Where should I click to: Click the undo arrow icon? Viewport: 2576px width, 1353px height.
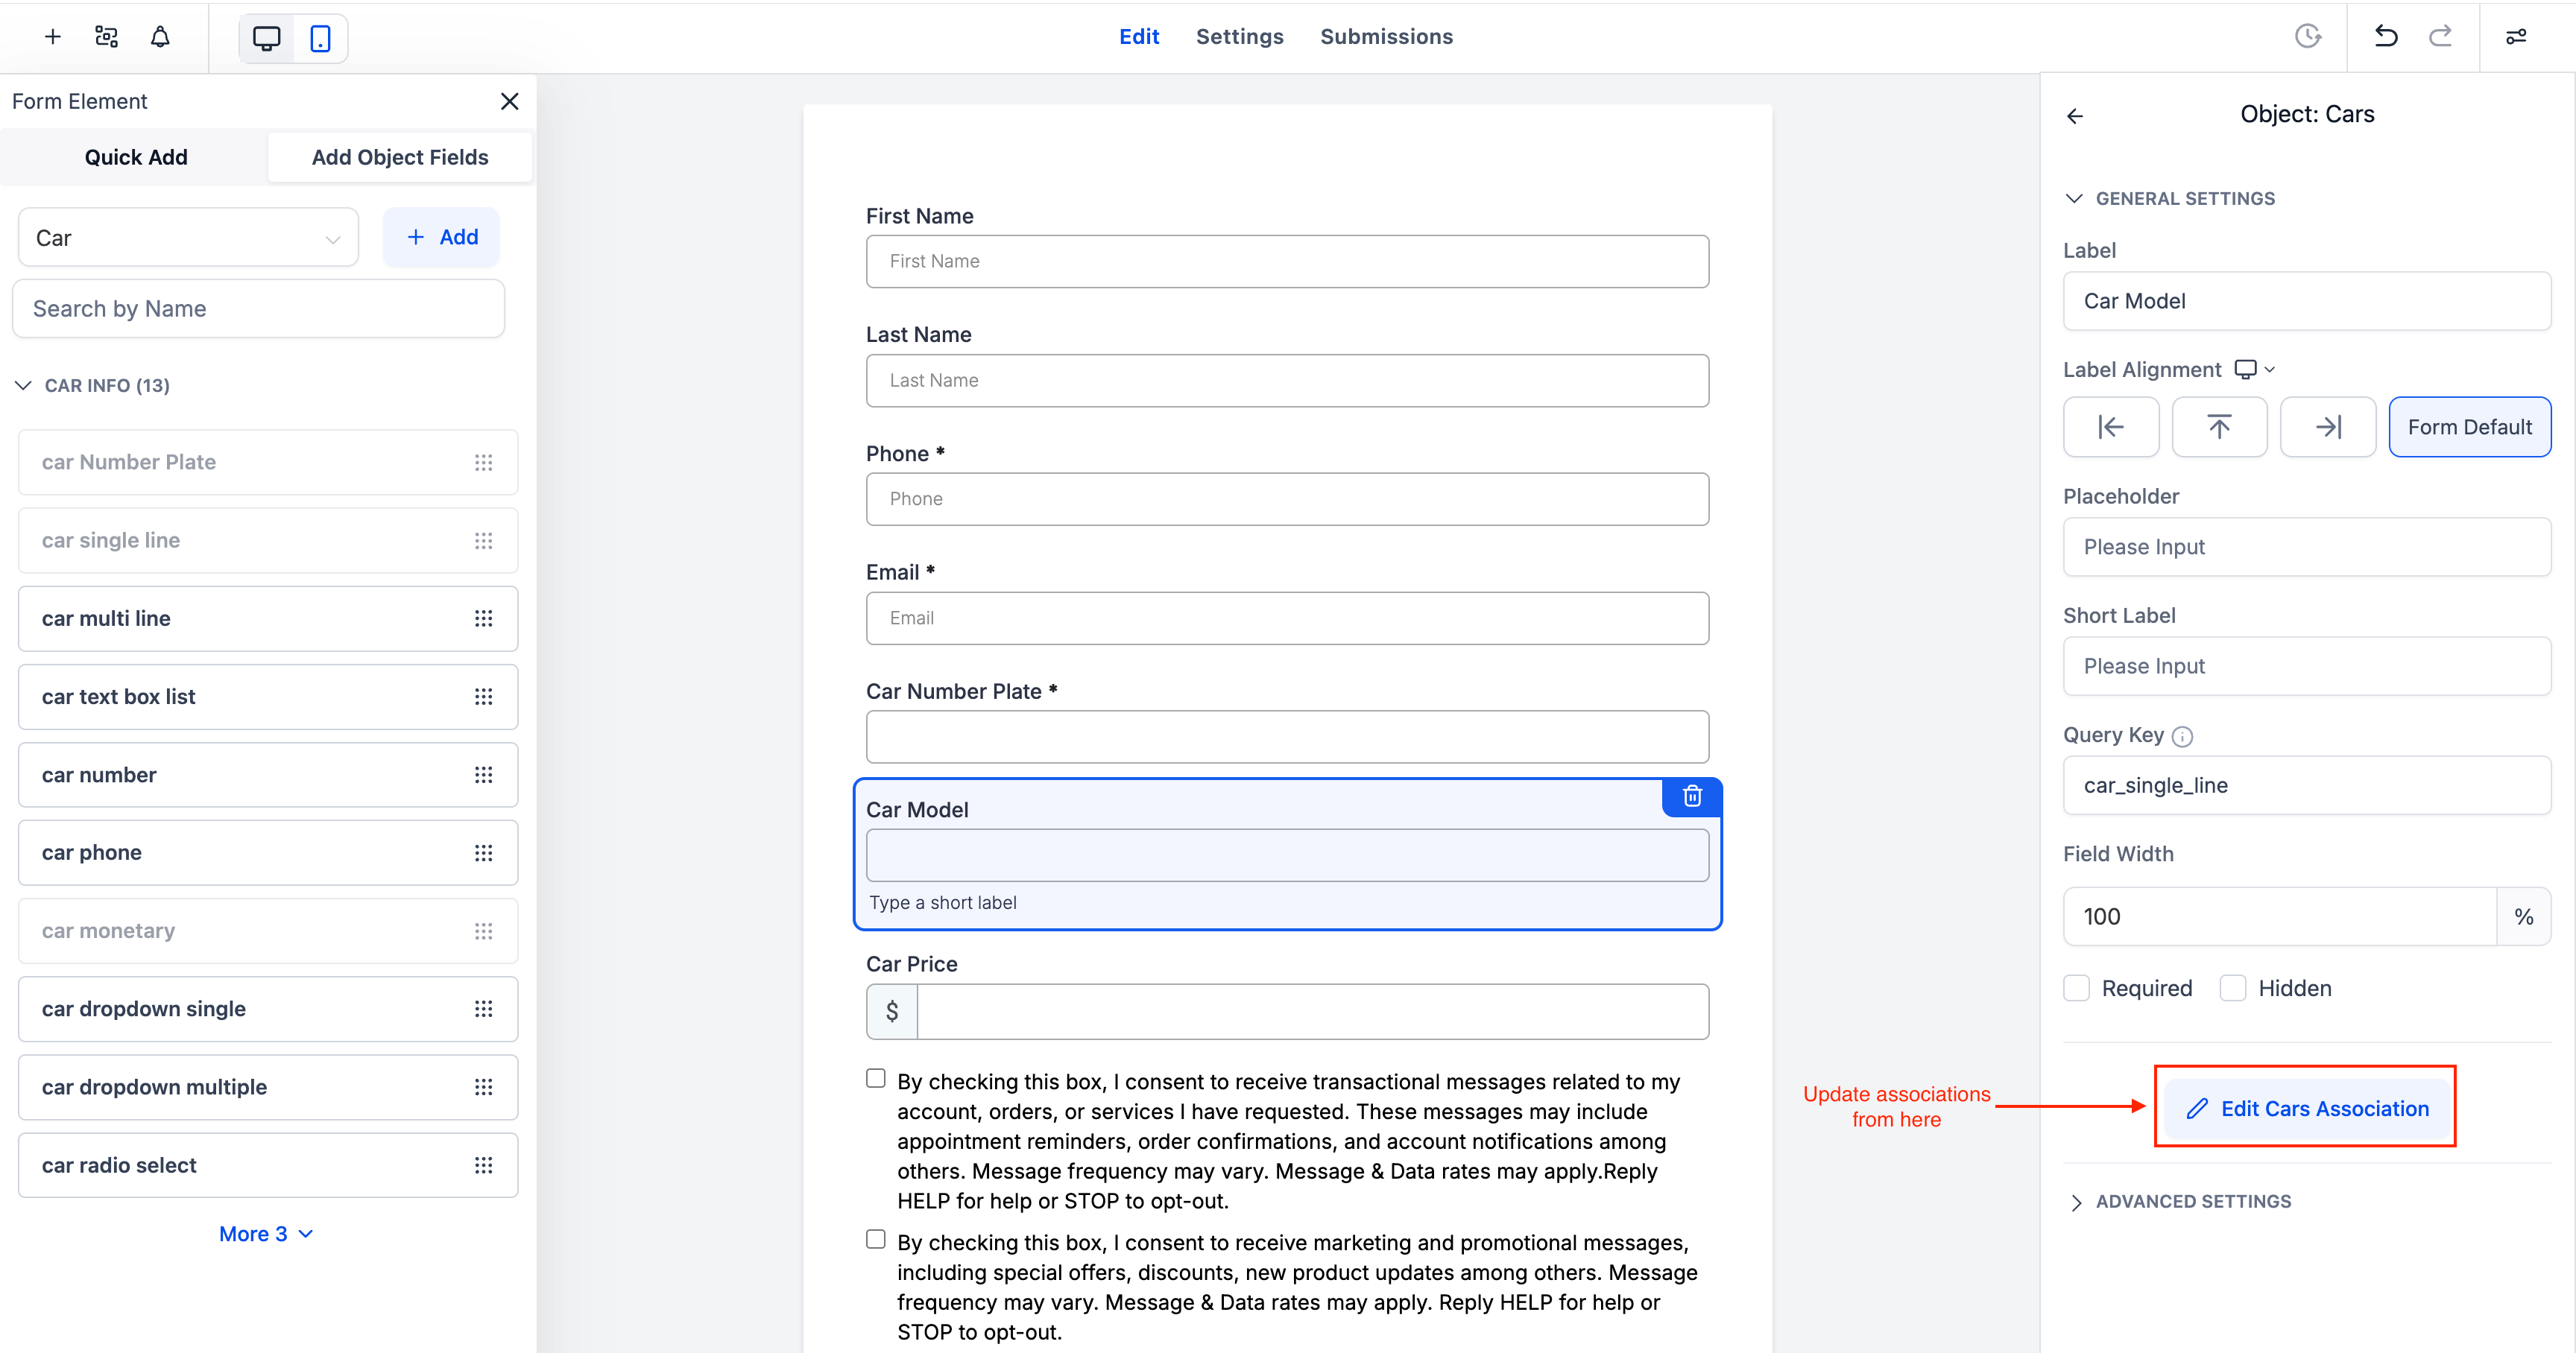click(x=2386, y=37)
